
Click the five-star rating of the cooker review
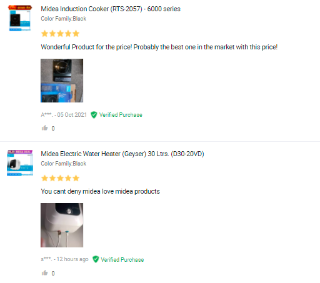[60, 34]
